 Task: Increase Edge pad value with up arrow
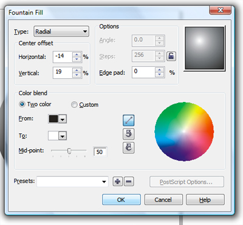click(x=159, y=70)
